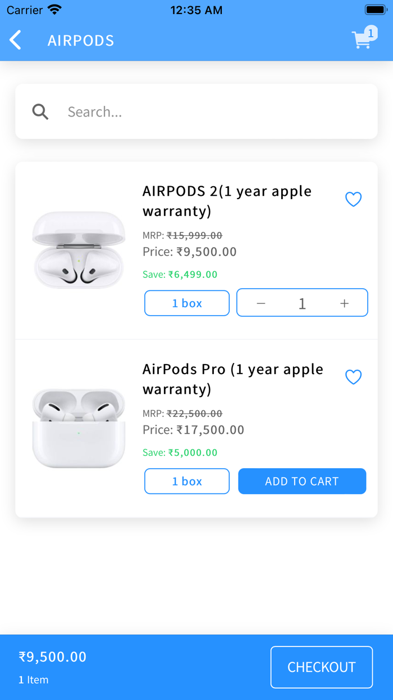This screenshot has height=700, width=393.
Task: Tap the AIRPODS page title
Action: (x=81, y=41)
